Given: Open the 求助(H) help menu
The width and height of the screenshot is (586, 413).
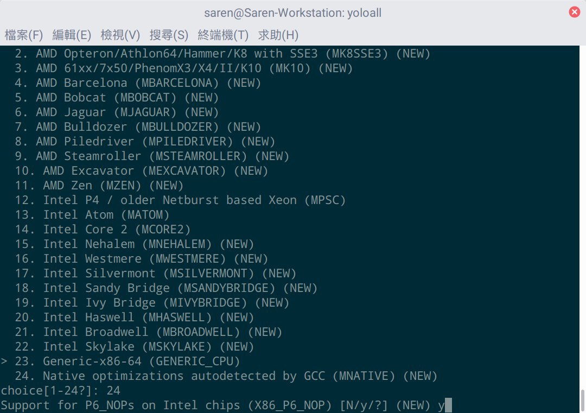Looking at the screenshot, I should [278, 35].
